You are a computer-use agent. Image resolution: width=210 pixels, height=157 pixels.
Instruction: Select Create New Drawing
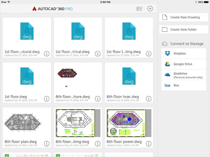pos(184,17)
